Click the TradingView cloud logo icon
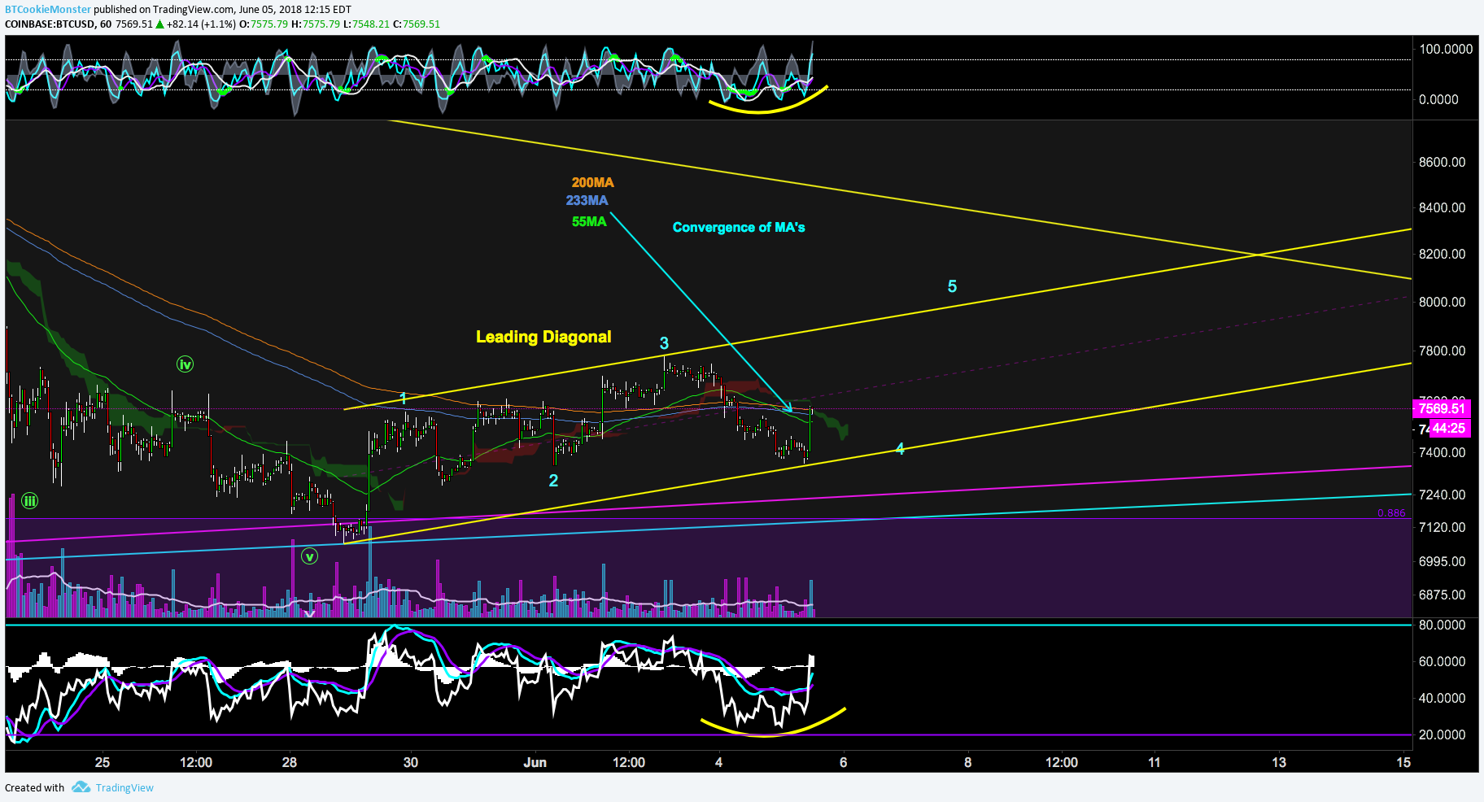Image resolution: width=1484 pixels, height=802 pixels. tap(81, 787)
